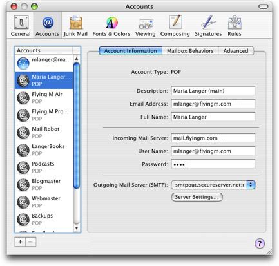
Task: Open Fonts & Colors preferences
Action: click(x=111, y=26)
